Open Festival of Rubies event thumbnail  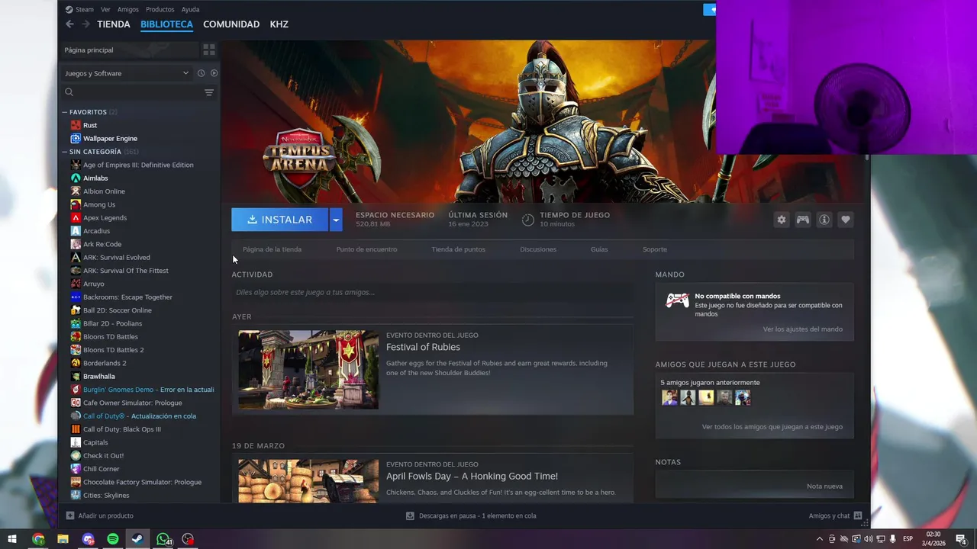pos(308,370)
